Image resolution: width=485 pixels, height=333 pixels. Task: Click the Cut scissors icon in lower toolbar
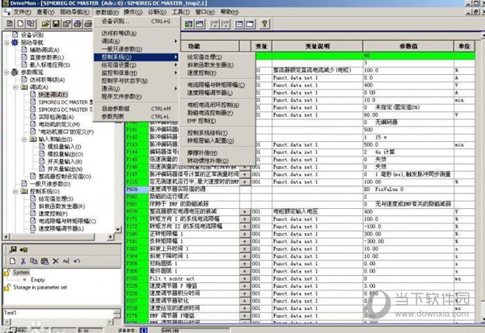coord(23,261)
